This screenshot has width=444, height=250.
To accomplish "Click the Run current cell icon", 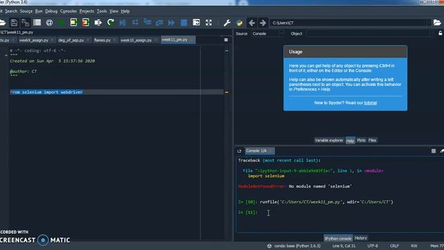I will [x=74, y=22].
